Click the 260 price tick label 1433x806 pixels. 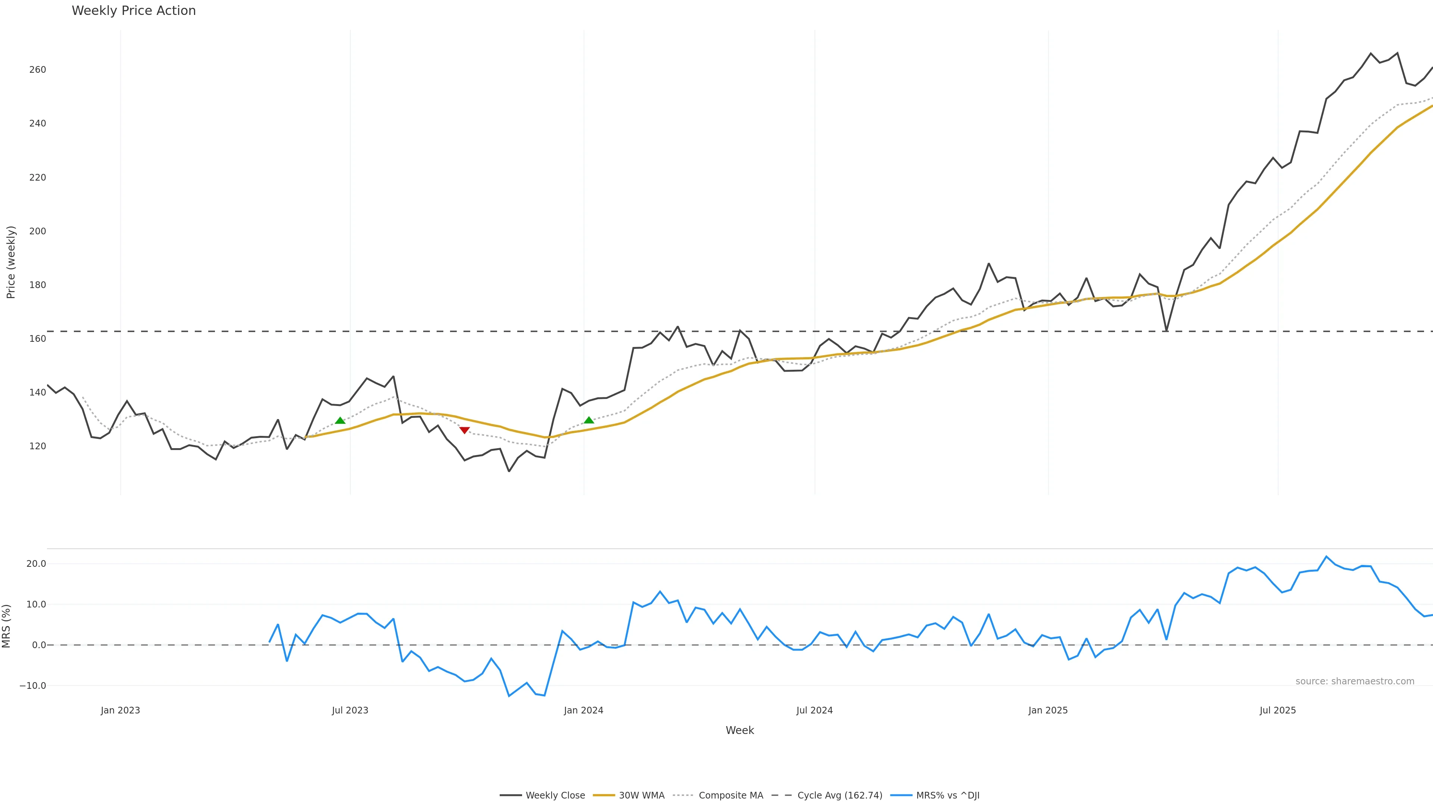(x=37, y=69)
